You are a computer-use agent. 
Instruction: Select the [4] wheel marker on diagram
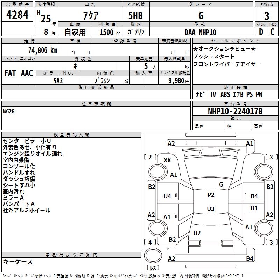[150, 242]
